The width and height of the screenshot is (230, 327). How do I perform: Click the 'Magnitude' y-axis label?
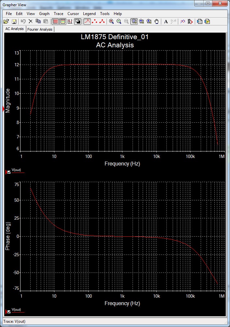coord(8,101)
